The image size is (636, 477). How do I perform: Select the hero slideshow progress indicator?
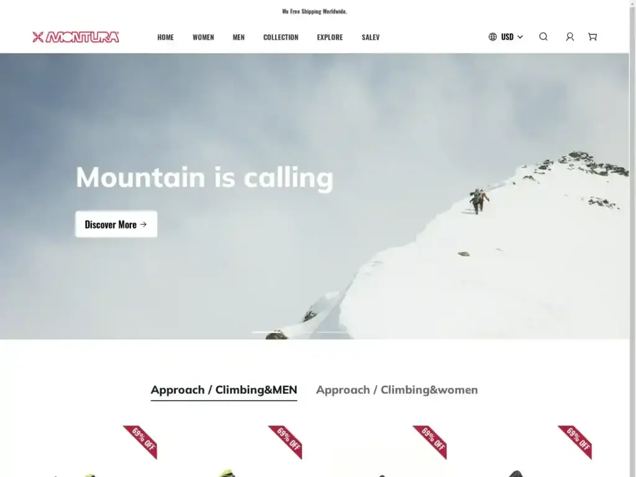pos(300,332)
